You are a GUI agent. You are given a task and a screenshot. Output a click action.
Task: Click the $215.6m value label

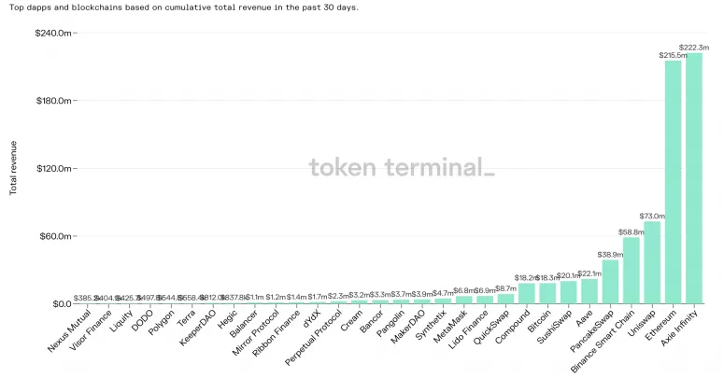point(673,56)
